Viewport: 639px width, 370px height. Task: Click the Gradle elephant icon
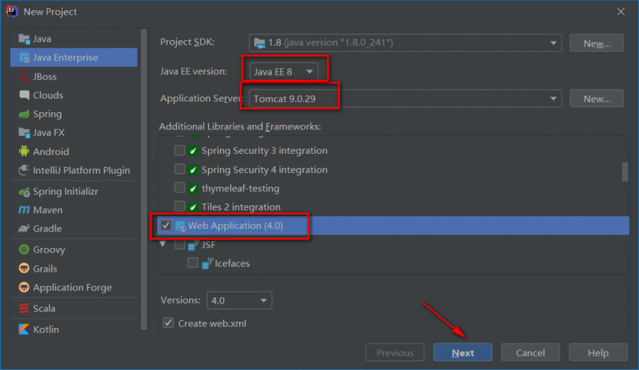tap(23, 228)
